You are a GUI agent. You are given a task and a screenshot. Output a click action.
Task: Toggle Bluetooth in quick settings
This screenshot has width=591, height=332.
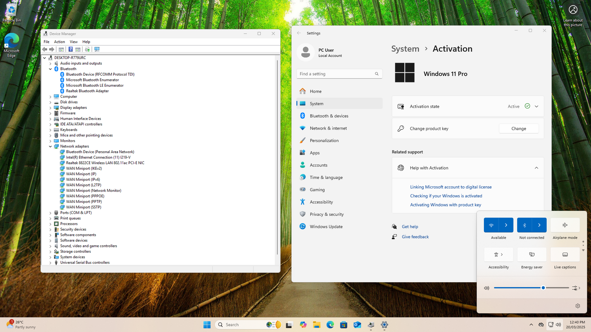[x=525, y=225]
